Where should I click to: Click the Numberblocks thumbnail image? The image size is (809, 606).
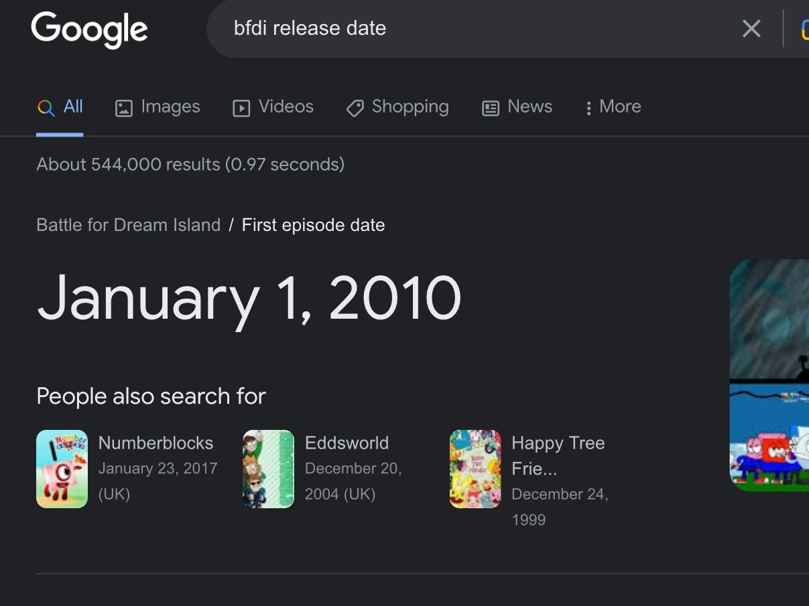click(62, 469)
